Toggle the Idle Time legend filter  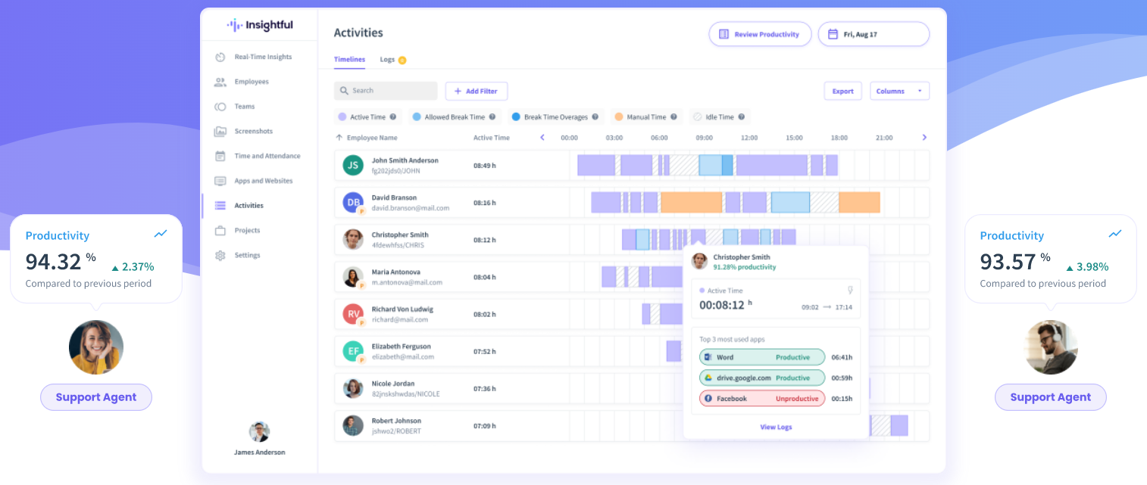pos(719,117)
